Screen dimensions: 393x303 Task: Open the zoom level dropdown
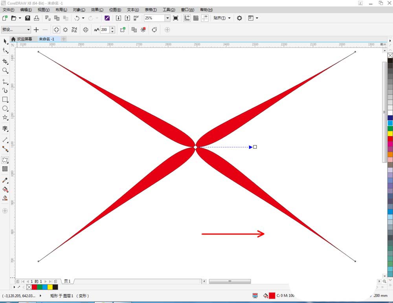pos(167,18)
